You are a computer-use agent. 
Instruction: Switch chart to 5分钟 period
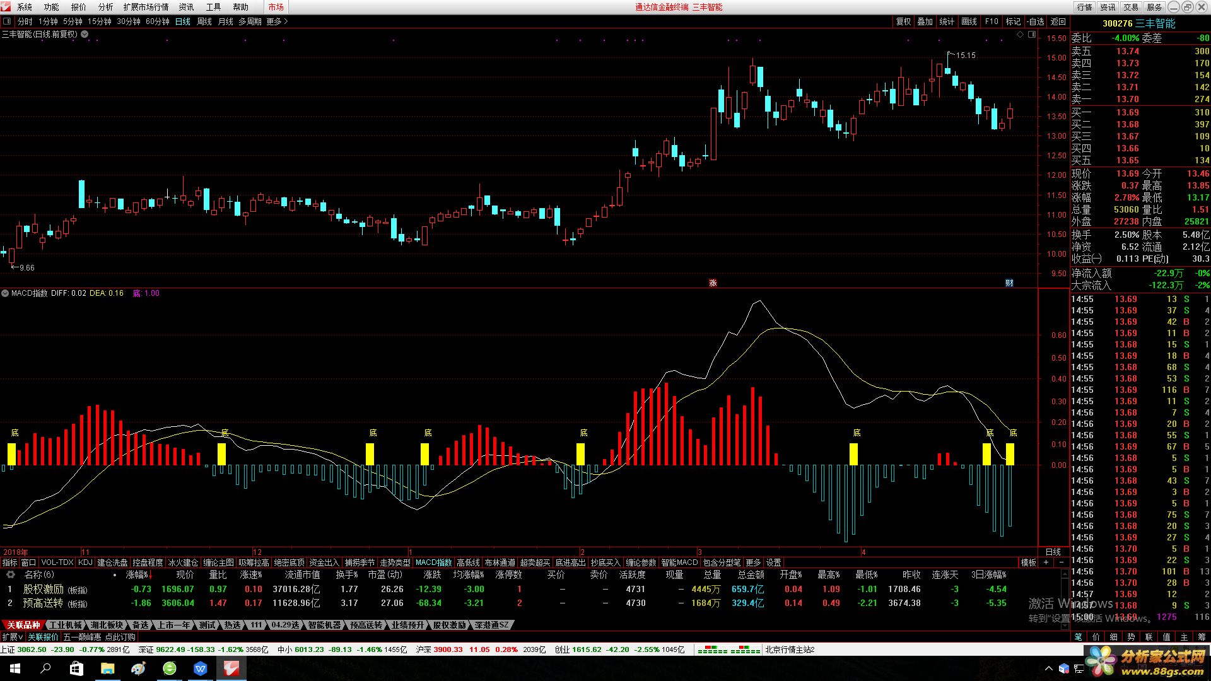click(73, 21)
